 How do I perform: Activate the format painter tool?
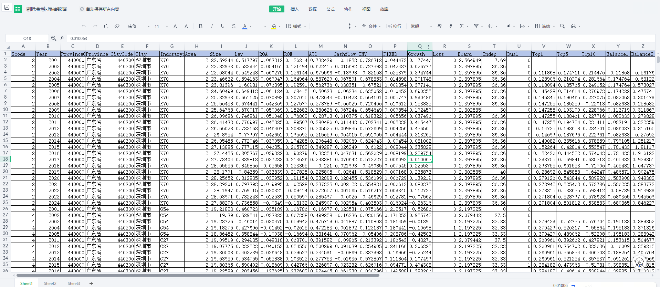(x=106, y=26)
